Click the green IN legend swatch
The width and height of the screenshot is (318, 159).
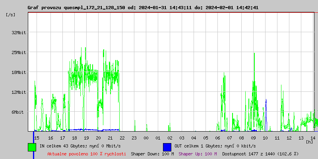[32, 147]
